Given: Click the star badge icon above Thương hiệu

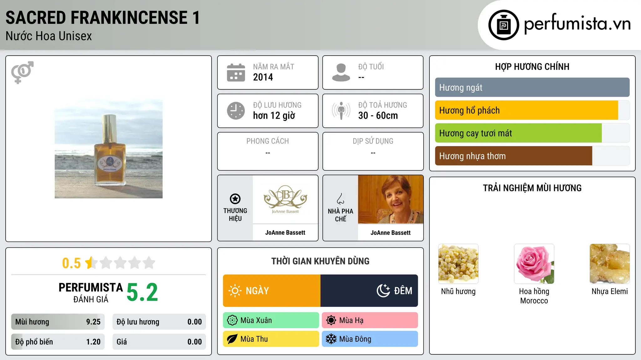Looking at the screenshot, I should tap(235, 199).
